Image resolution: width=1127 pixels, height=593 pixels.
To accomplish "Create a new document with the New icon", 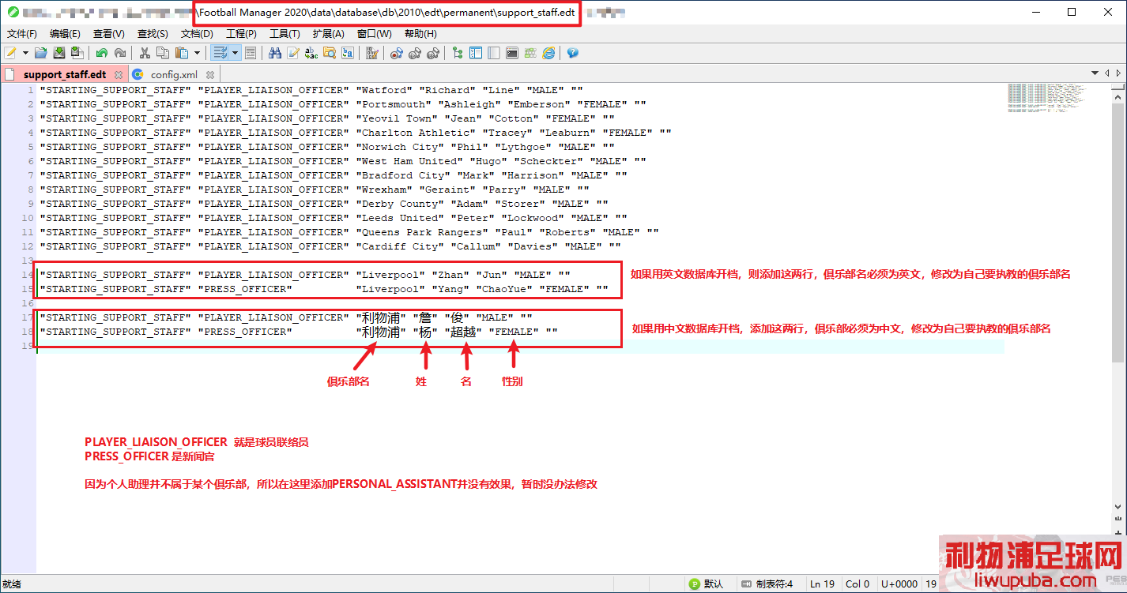I will (11, 53).
